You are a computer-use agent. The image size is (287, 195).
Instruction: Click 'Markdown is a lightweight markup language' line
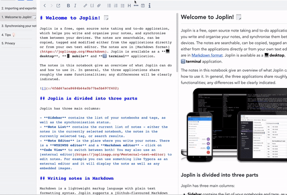point(98,188)
